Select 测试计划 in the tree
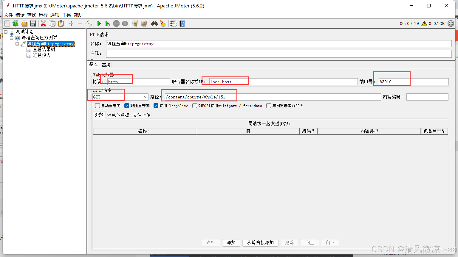 click(24, 32)
